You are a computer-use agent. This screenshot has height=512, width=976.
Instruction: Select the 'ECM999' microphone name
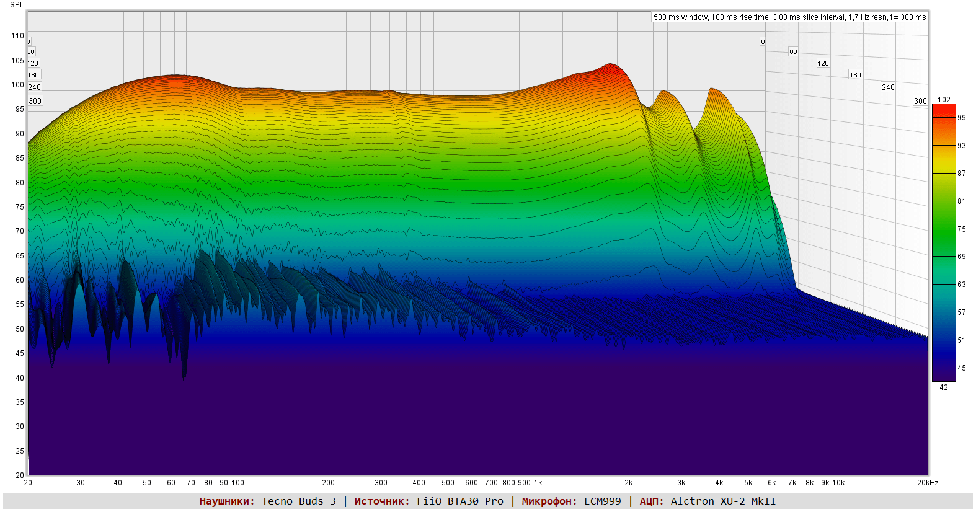pyautogui.click(x=603, y=501)
